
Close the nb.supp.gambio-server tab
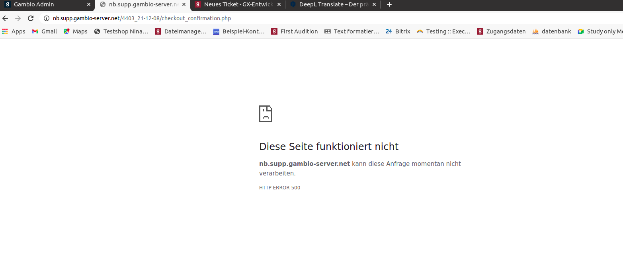pyautogui.click(x=184, y=5)
